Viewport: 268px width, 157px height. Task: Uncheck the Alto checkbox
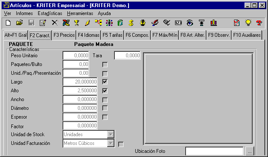coord(105,91)
